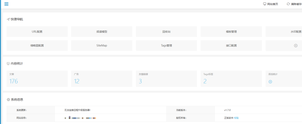Screen dimensions: 302x124
Task: Click the plus icon under 添加统计
Action: tap(270, 81)
